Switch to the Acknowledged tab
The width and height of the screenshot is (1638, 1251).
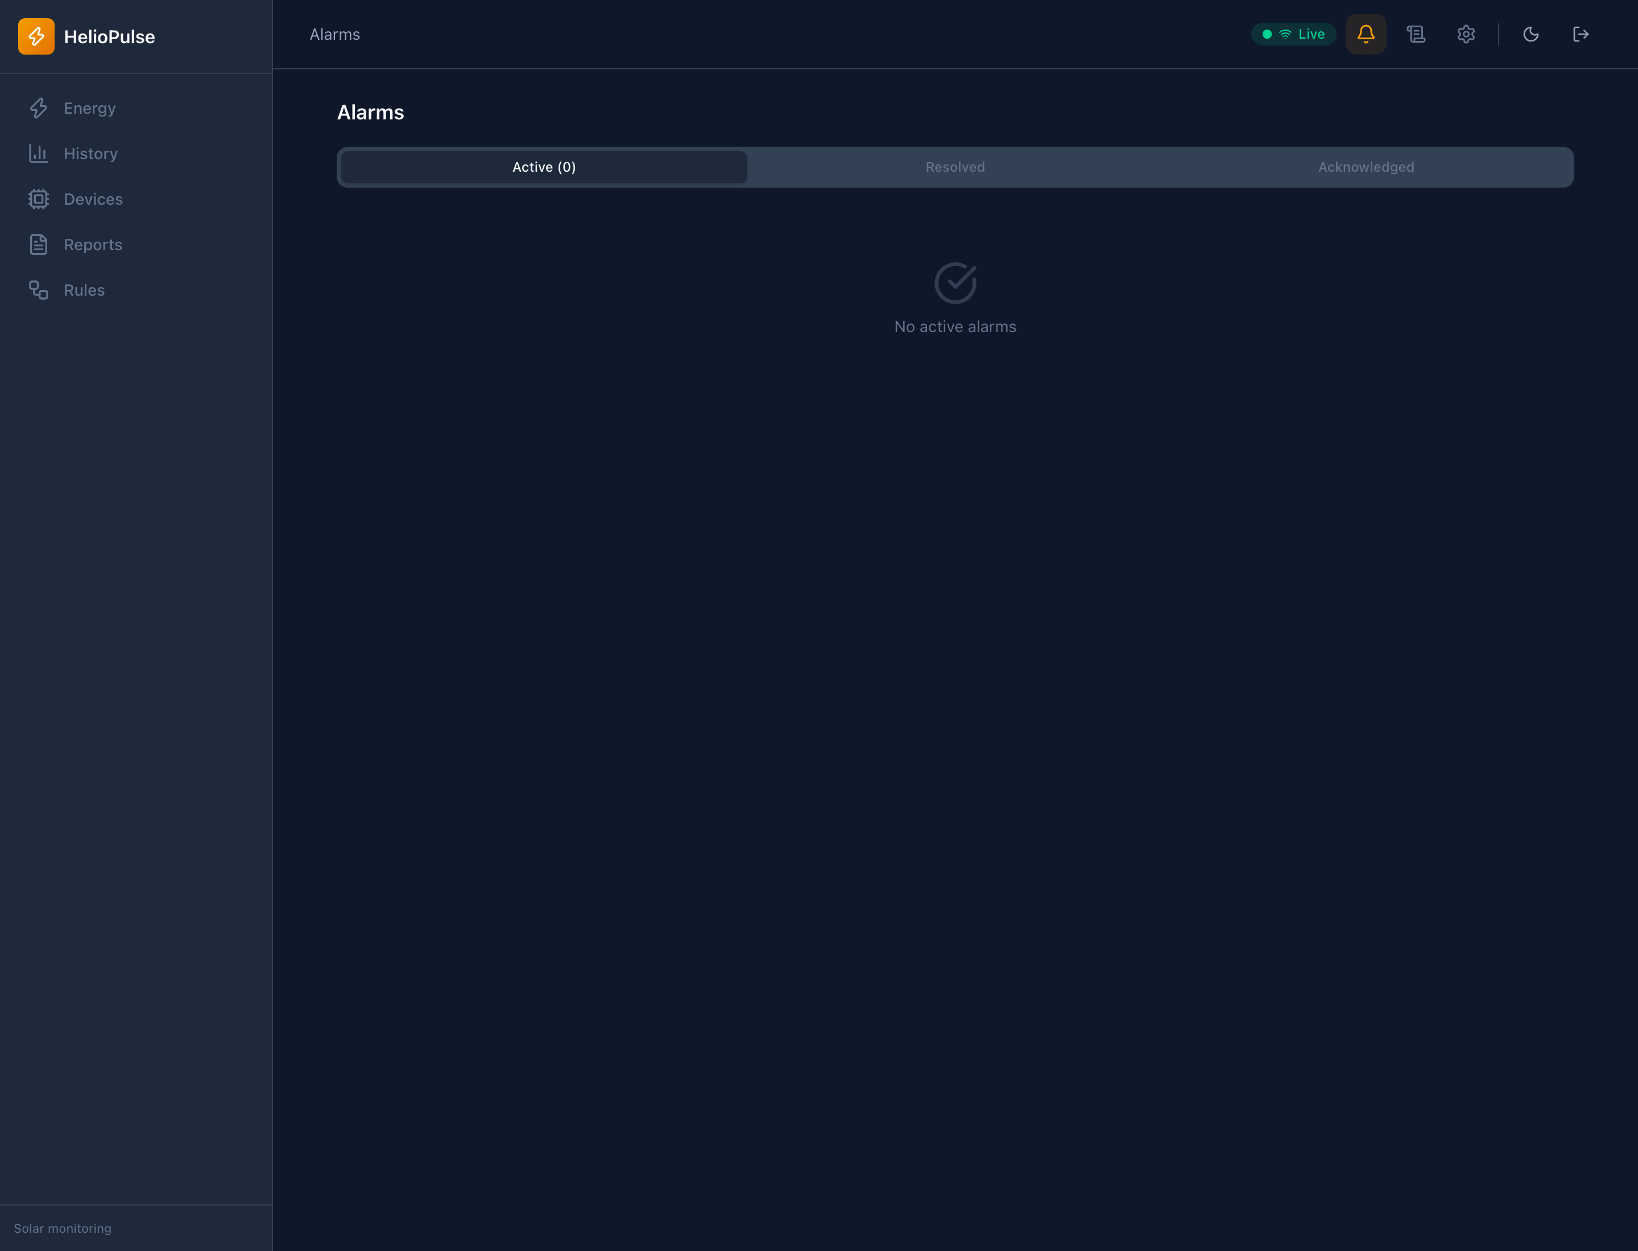1366,167
